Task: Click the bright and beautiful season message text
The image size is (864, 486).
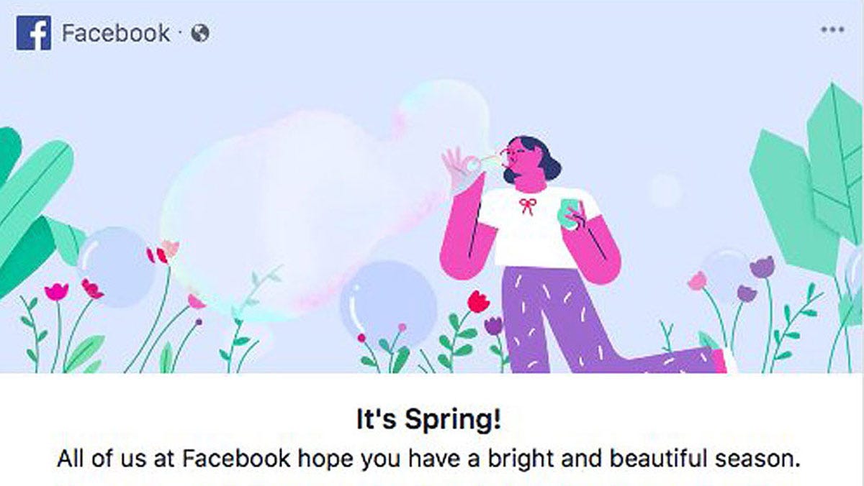Action: pyautogui.click(x=428, y=459)
